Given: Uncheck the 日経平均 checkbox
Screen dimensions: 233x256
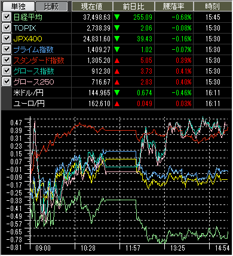Looking at the screenshot, I should 7,17.
